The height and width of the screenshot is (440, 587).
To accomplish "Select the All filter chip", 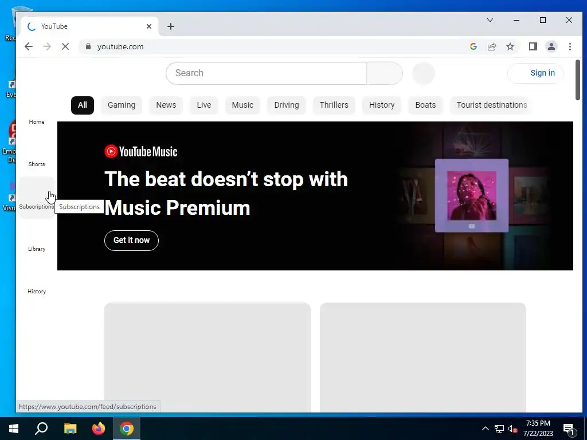I will tap(83, 105).
